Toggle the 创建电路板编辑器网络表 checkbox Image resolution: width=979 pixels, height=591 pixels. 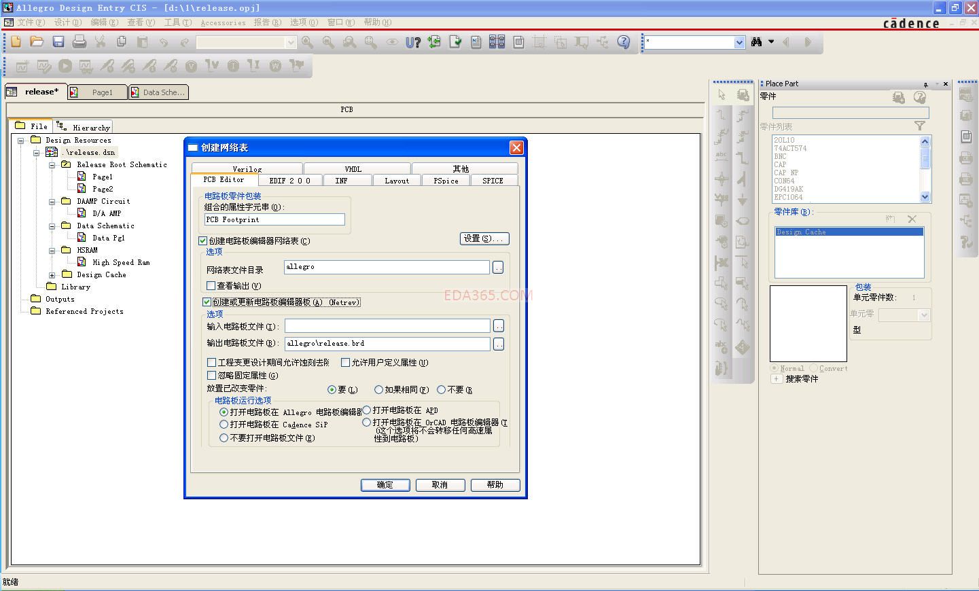pos(202,240)
